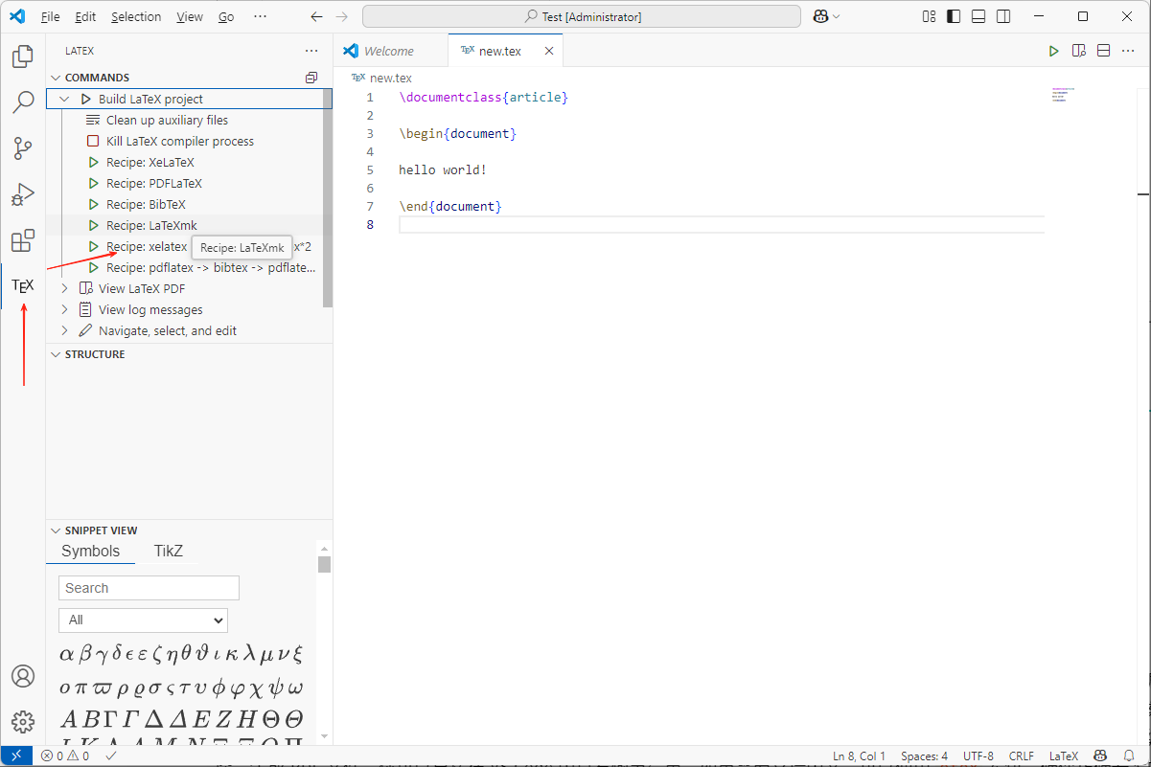Open the Run and Debug view
This screenshot has height=767, width=1151.
coord(23,194)
